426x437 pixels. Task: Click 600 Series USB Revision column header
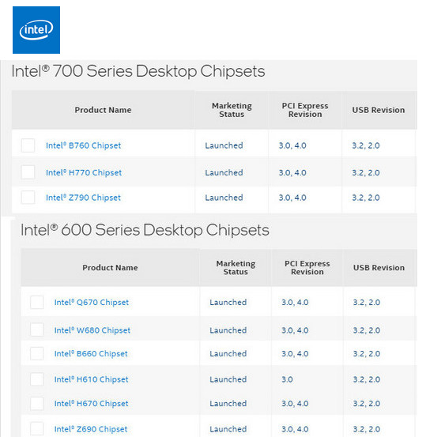(x=379, y=268)
